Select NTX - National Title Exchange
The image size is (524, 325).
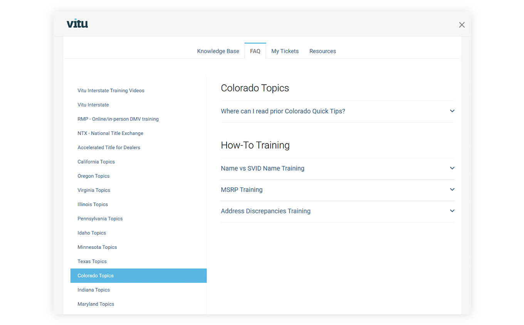pyautogui.click(x=110, y=133)
